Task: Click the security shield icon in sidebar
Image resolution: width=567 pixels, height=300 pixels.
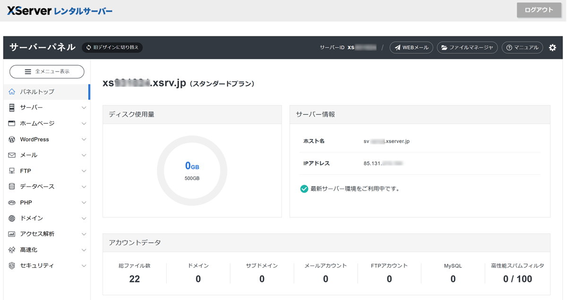Action: point(12,266)
